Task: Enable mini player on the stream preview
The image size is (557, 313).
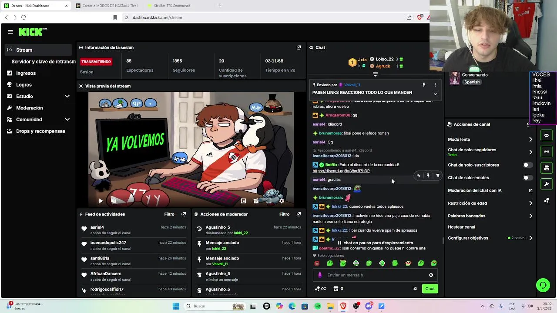Action: click(243, 201)
